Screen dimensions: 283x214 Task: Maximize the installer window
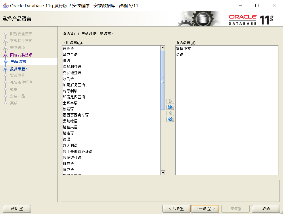point(257,5)
